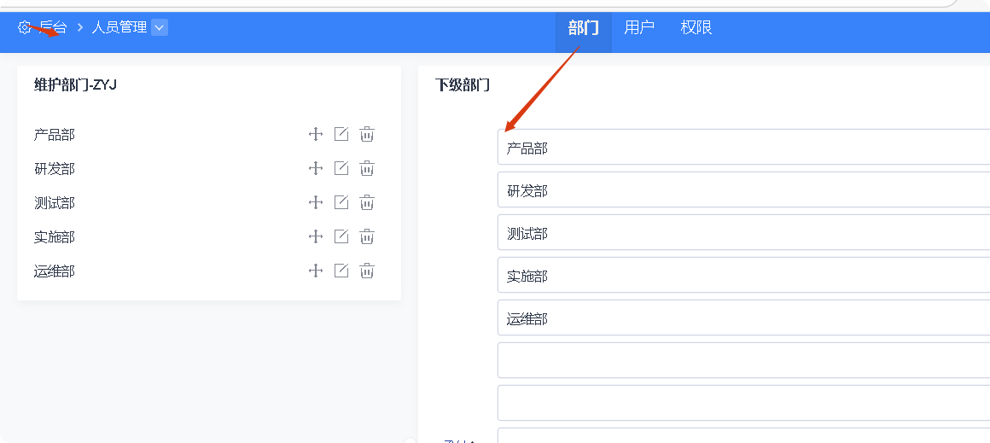Focus the 运维部 sub-department input field
990x443 pixels.
click(743, 318)
